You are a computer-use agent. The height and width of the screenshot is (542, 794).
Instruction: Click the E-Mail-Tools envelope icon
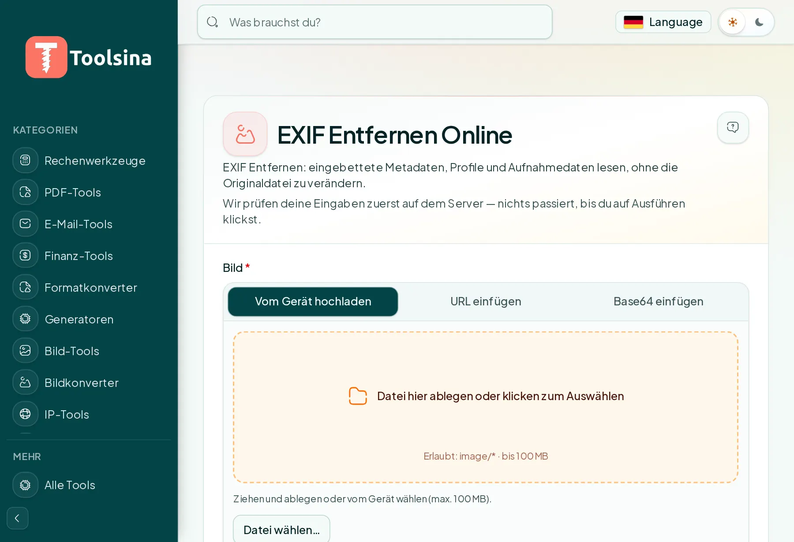click(26, 224)
